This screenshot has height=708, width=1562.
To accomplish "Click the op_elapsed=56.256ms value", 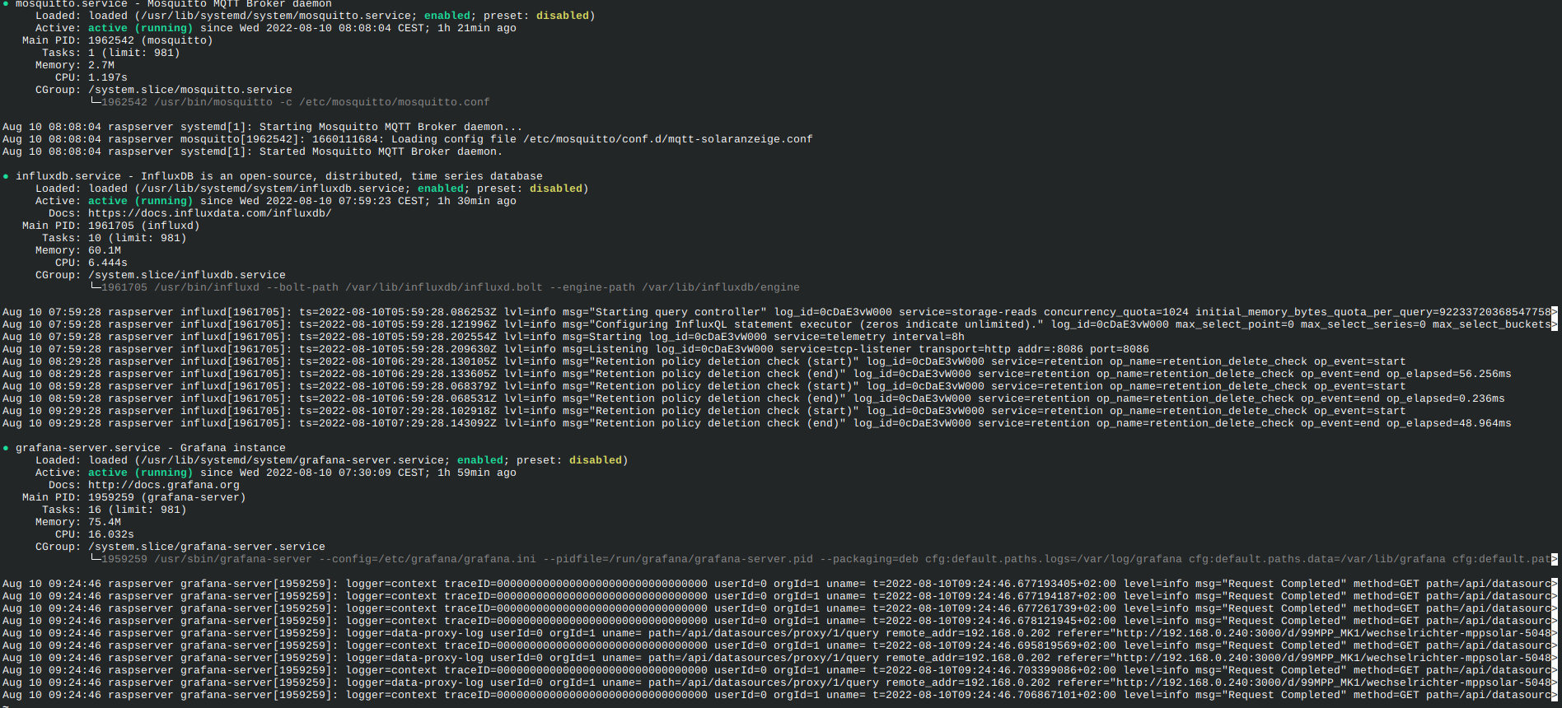I will pyautogui.click(x=1449, y=374).
